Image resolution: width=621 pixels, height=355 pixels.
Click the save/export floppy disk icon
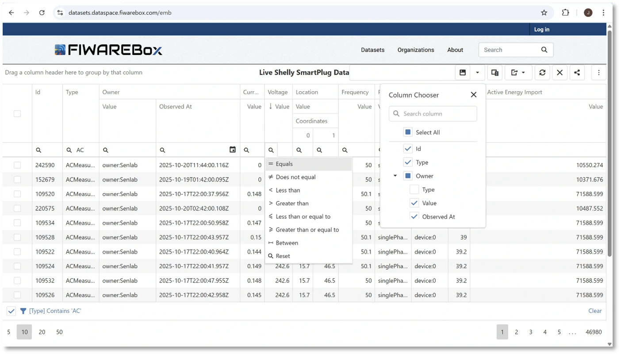point(462,72)
